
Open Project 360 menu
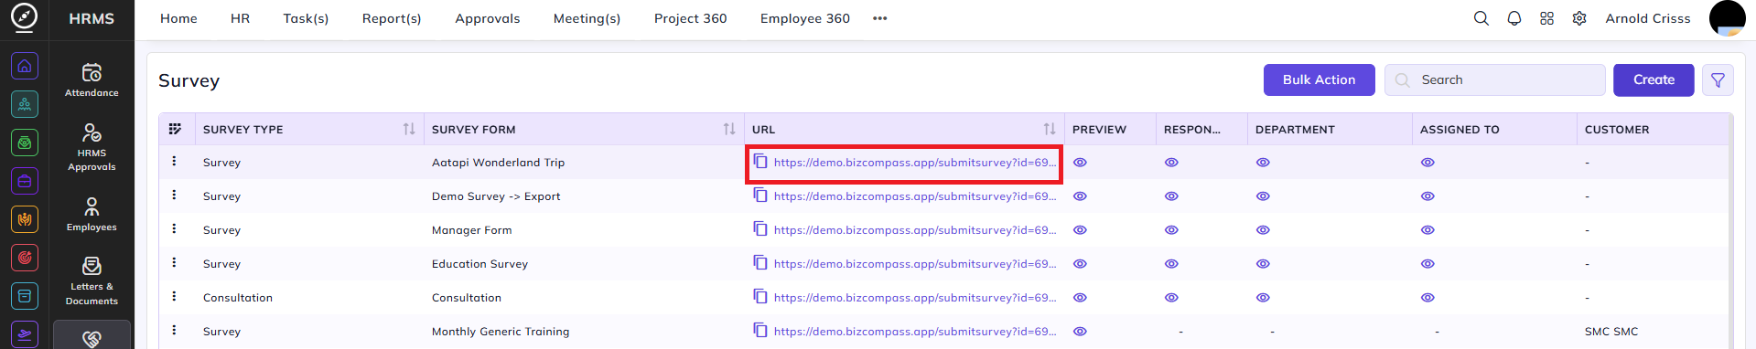click(x=690, y=18)
